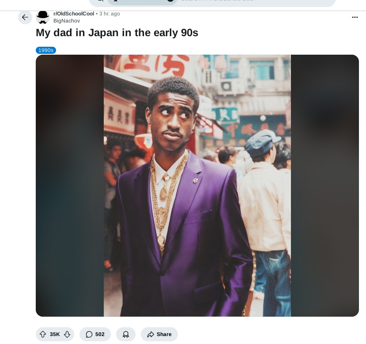Open the r/OldSchoolCool bowler hat avatar
This screenshot has width=366, height=344.
click(43, 17)
